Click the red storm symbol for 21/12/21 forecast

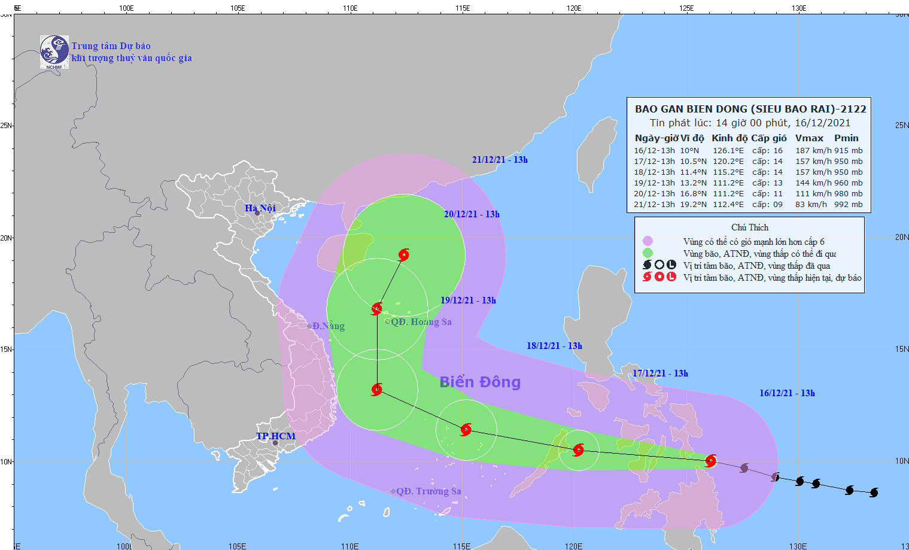point(404,255)
